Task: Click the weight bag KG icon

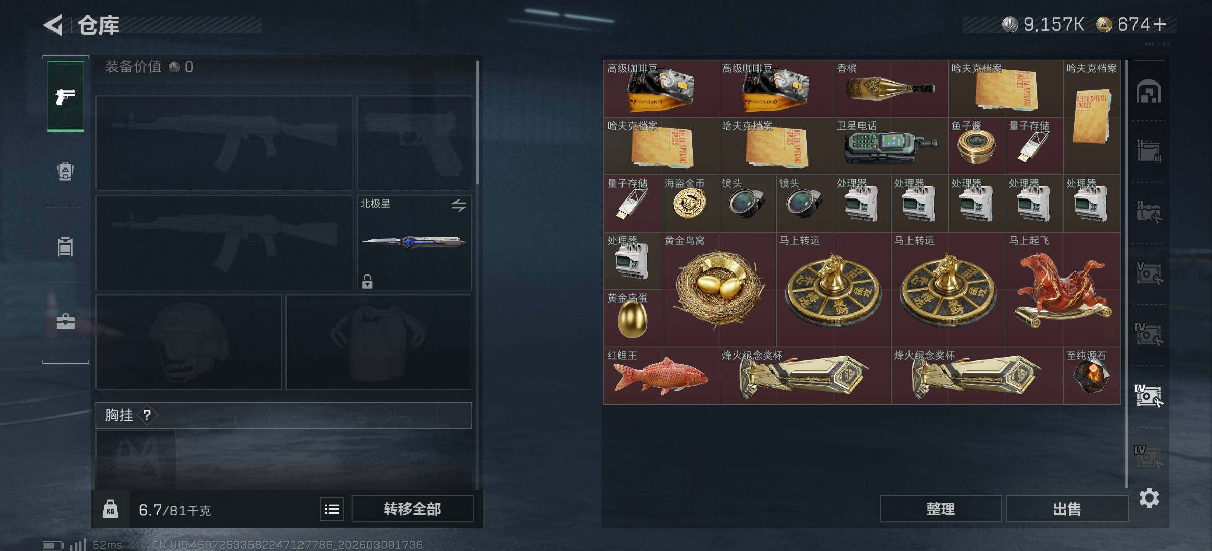Action: [x=110, y=509]
